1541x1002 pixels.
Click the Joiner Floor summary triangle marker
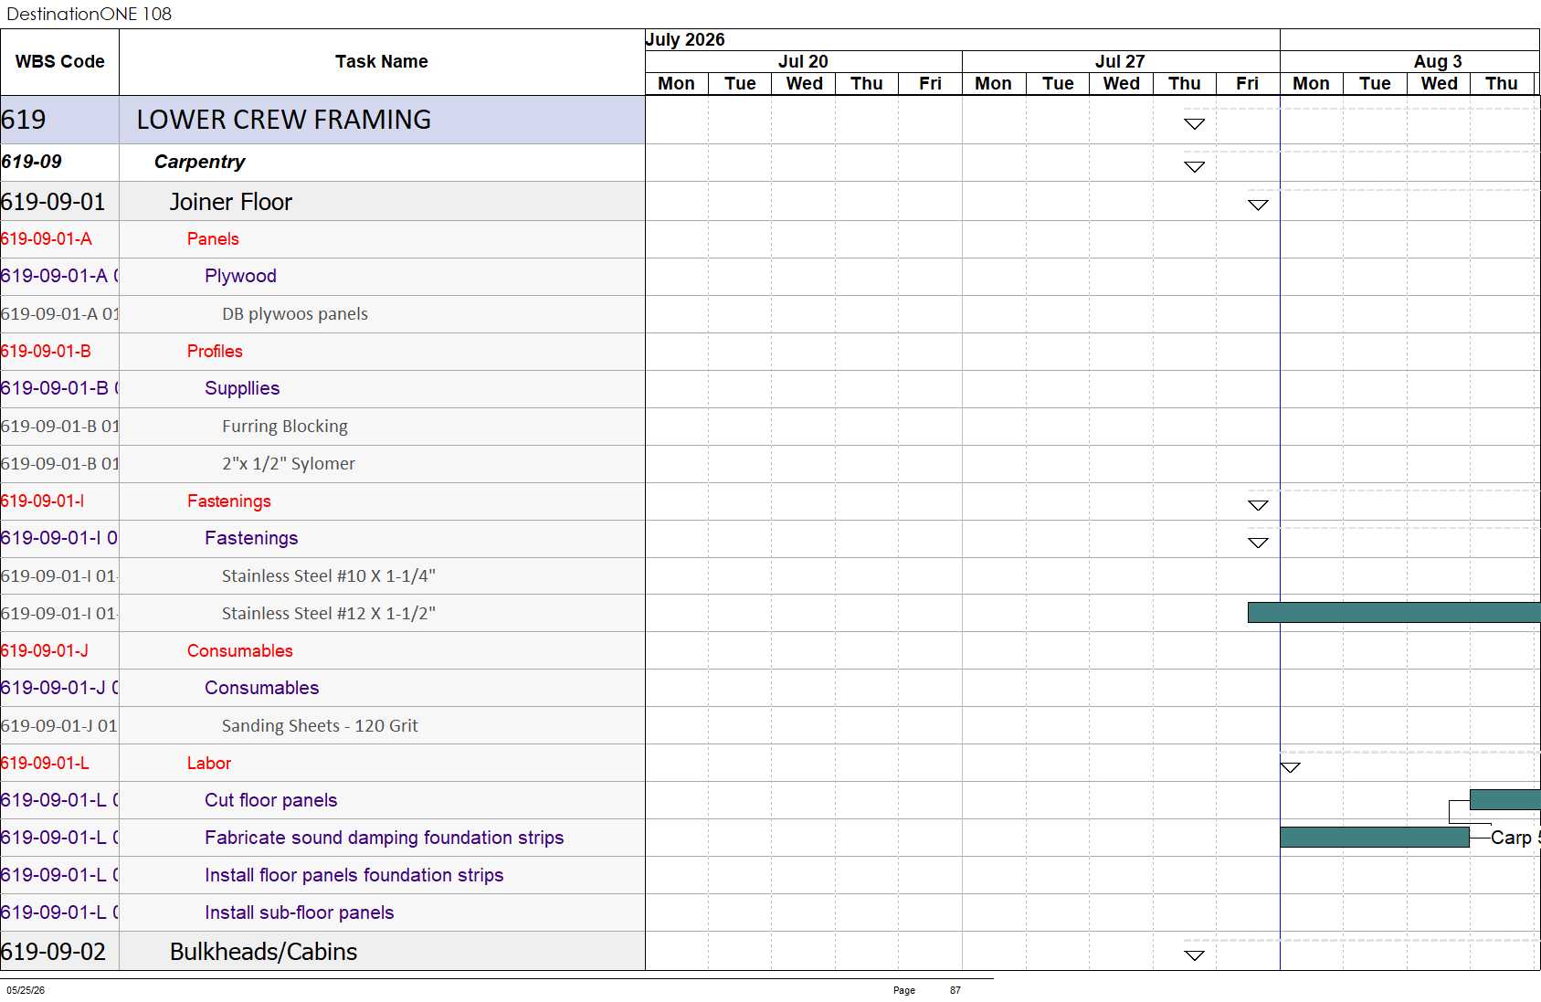click(x=1258, y=205)
